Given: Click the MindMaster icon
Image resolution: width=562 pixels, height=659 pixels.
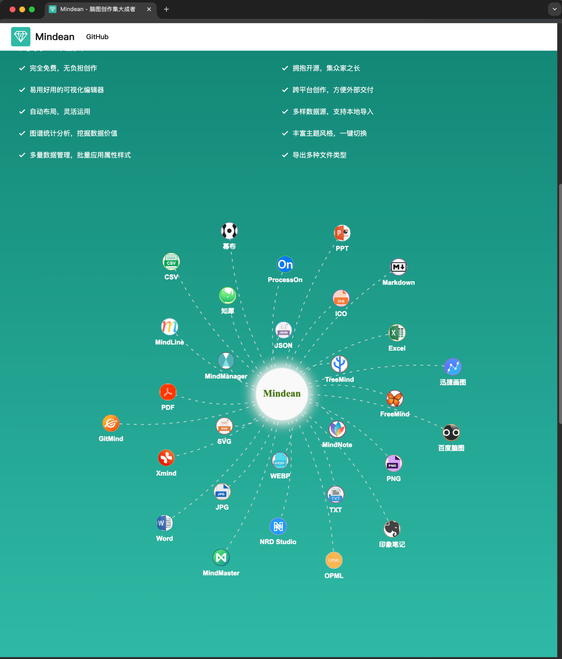Looking at the screenshot, I should pos(221,557).
